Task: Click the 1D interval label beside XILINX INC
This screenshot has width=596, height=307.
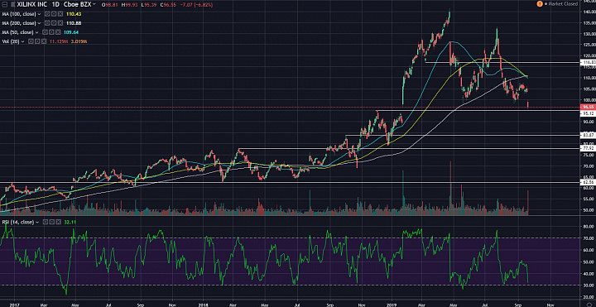Action: point(55,4)
